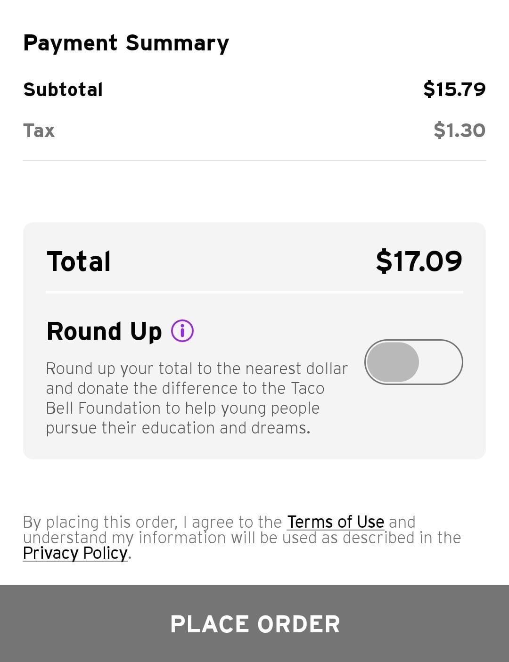Click the Payment Summary heading
The width and height of the screenshot is (509, 662).
coord(126,43)
